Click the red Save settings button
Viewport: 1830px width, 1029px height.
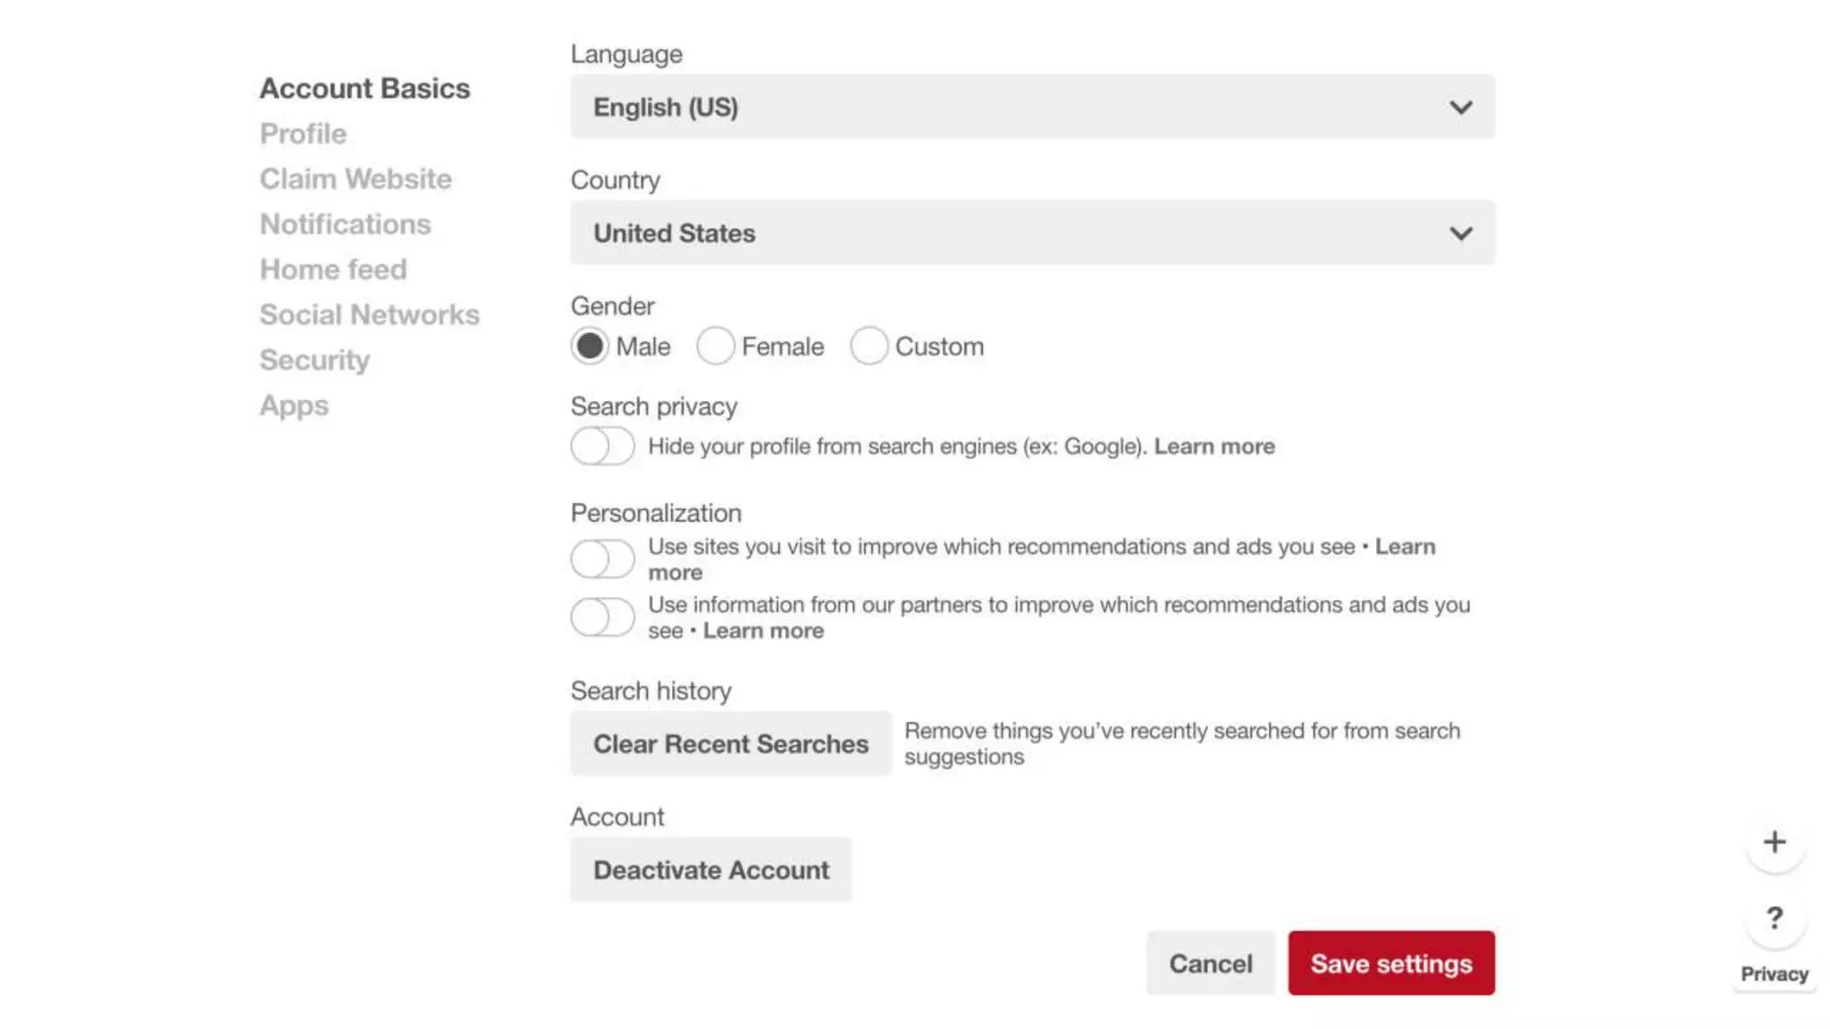point(1390,963)
